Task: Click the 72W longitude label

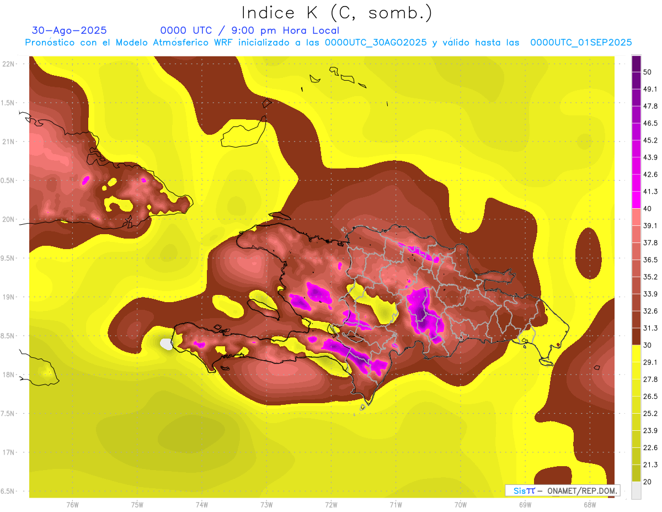Action: click(x=331, y=505)
